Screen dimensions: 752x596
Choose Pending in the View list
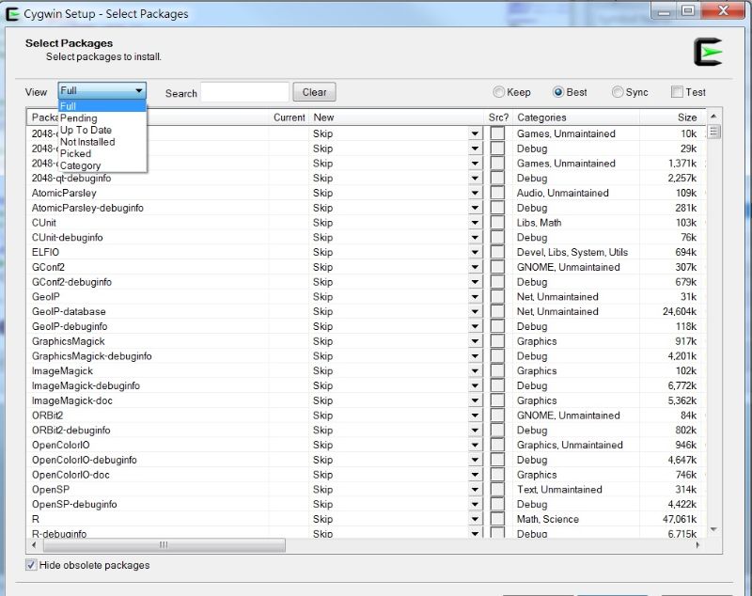point(102,118)
